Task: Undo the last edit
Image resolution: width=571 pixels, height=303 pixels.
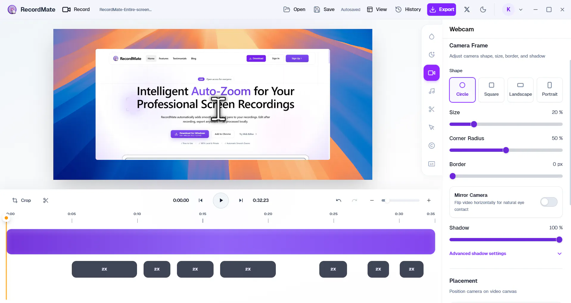Action: point(339,200)
